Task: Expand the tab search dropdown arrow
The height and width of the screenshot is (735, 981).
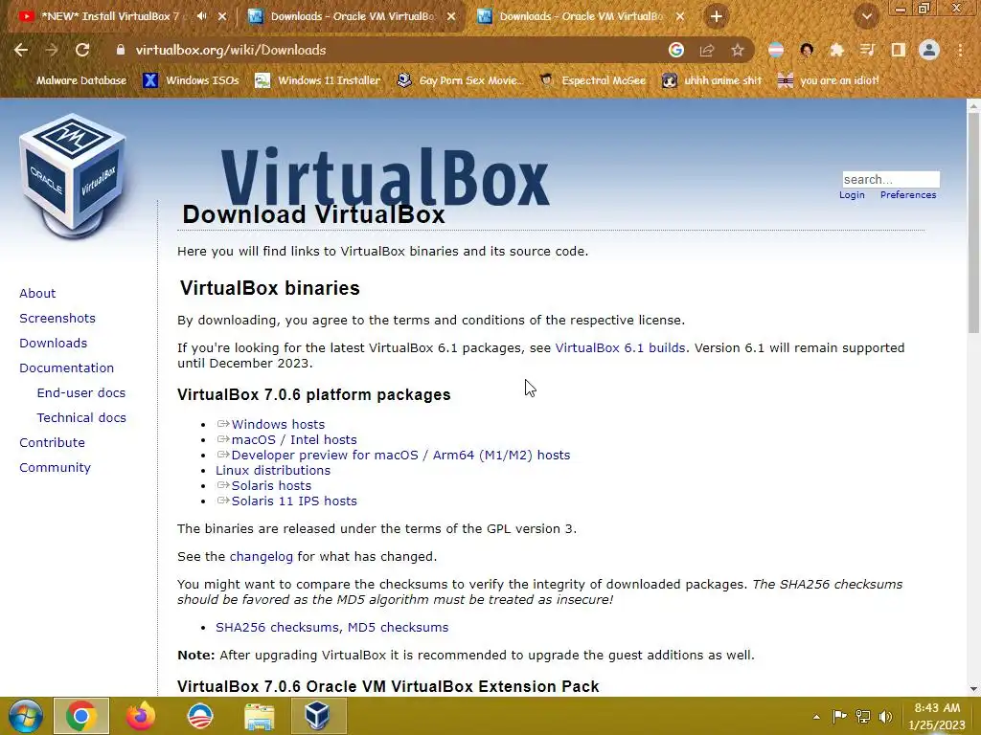Action: 866,16
